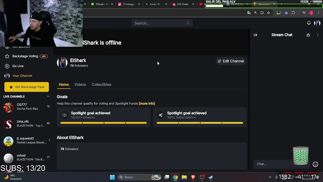Select the Collectibles channel tab
The width and height of the screenshot is (323, 182).
[x=101, y=84]
